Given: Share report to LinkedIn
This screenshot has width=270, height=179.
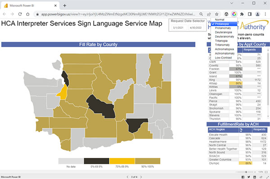Looking at the screenshot, I should coord(255,177).
